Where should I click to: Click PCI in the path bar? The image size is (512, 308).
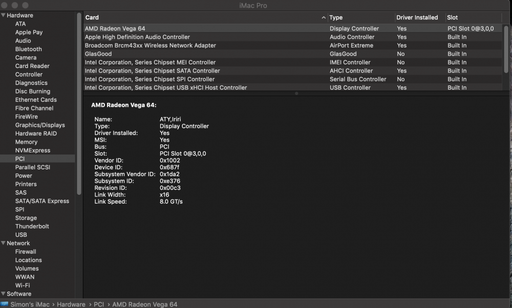coord(99,304)
